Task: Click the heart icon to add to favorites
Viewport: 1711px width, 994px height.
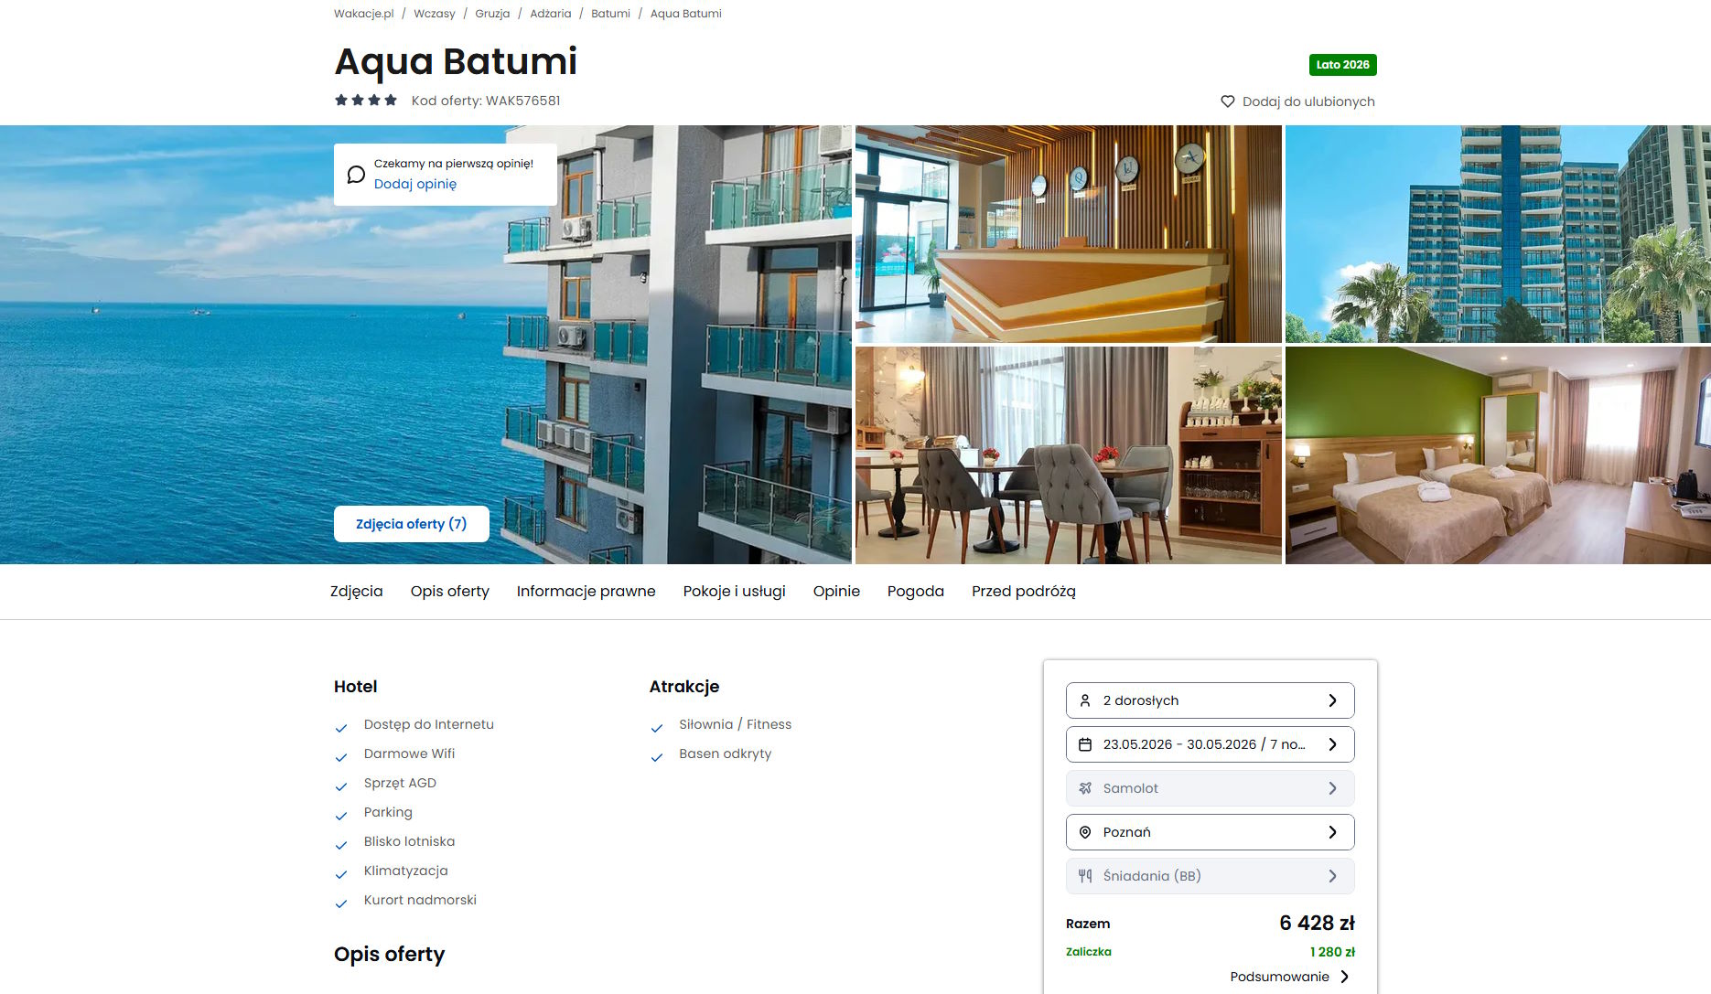Action: point(1227,102)
